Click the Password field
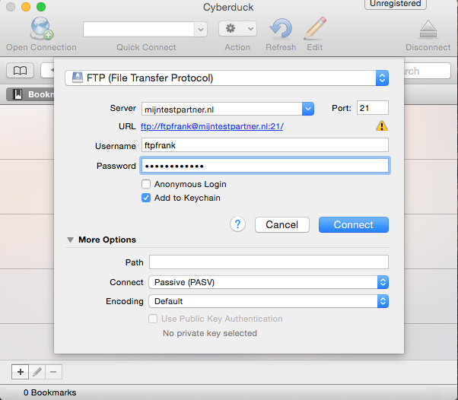This screenshot has height=400, width=458. (265, 166)
